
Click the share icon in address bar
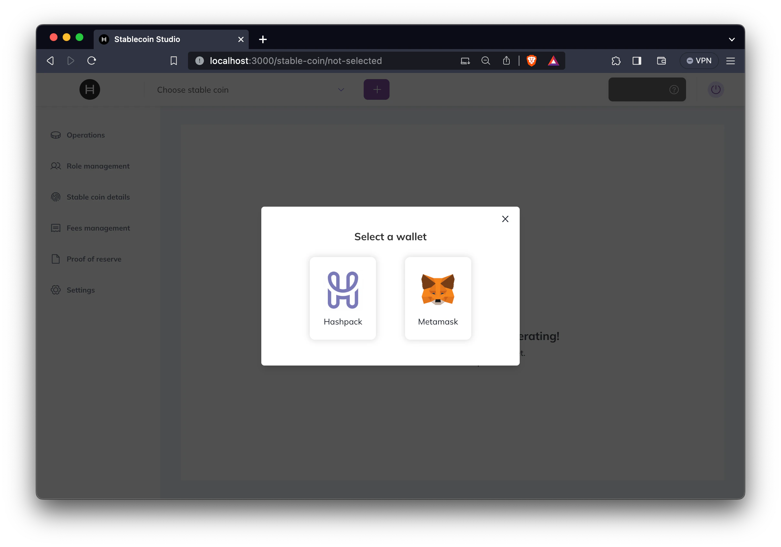[506, 61]
